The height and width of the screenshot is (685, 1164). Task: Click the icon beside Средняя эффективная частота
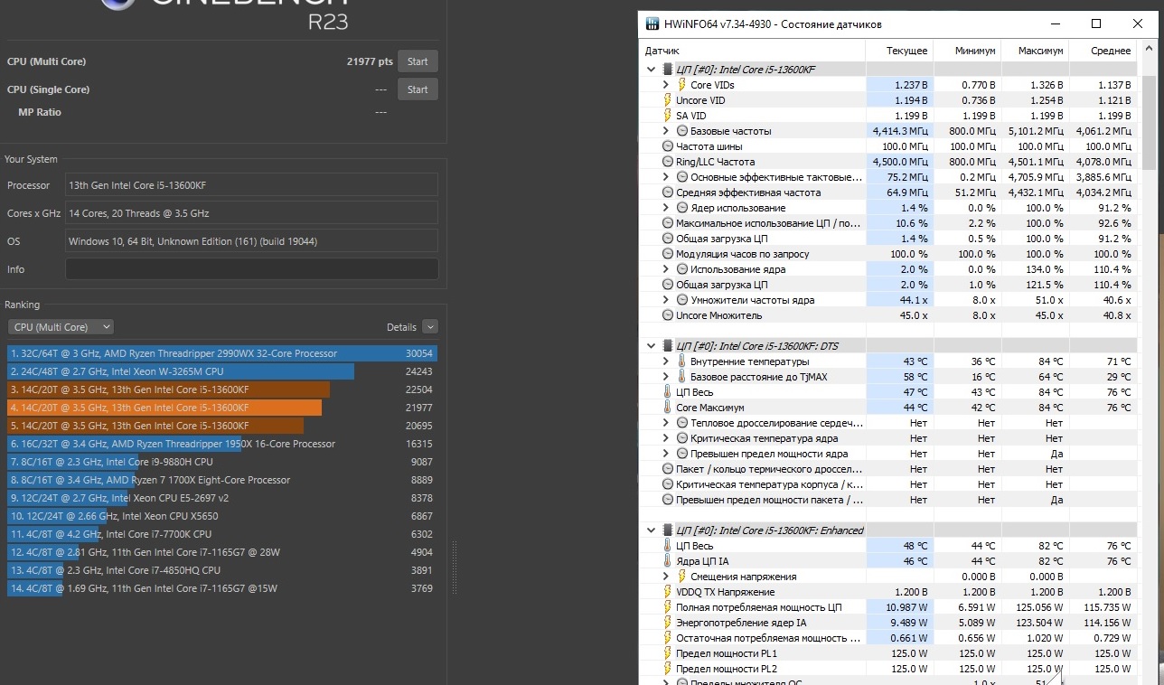(x=668, y=192)
